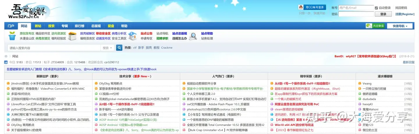Open the 排行榜 nav tab
419x134 pixels.
tap(79, 26)
